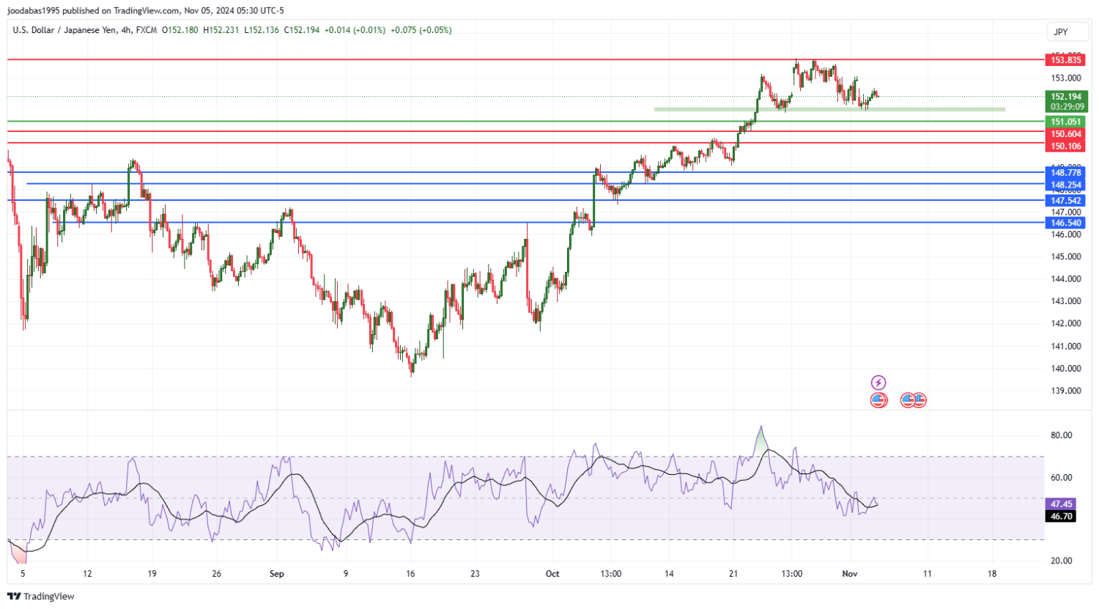Click the TradingView logo at bottom left
1099x609 pixels.
(41, 596)
